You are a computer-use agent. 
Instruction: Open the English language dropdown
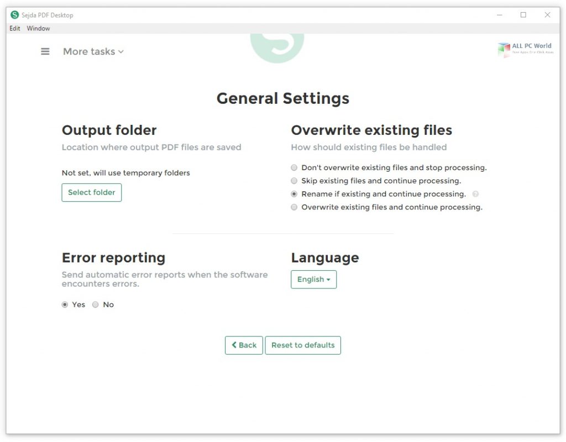(x=313, y=280)
